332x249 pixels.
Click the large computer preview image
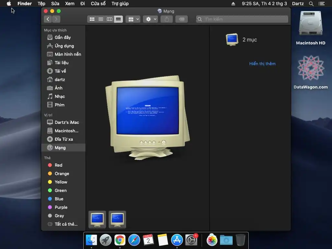pos(148,117)
